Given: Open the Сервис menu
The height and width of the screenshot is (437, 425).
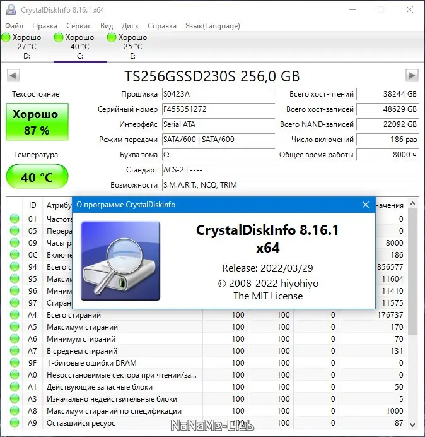Looking at the screenshot, I should 78,26.
